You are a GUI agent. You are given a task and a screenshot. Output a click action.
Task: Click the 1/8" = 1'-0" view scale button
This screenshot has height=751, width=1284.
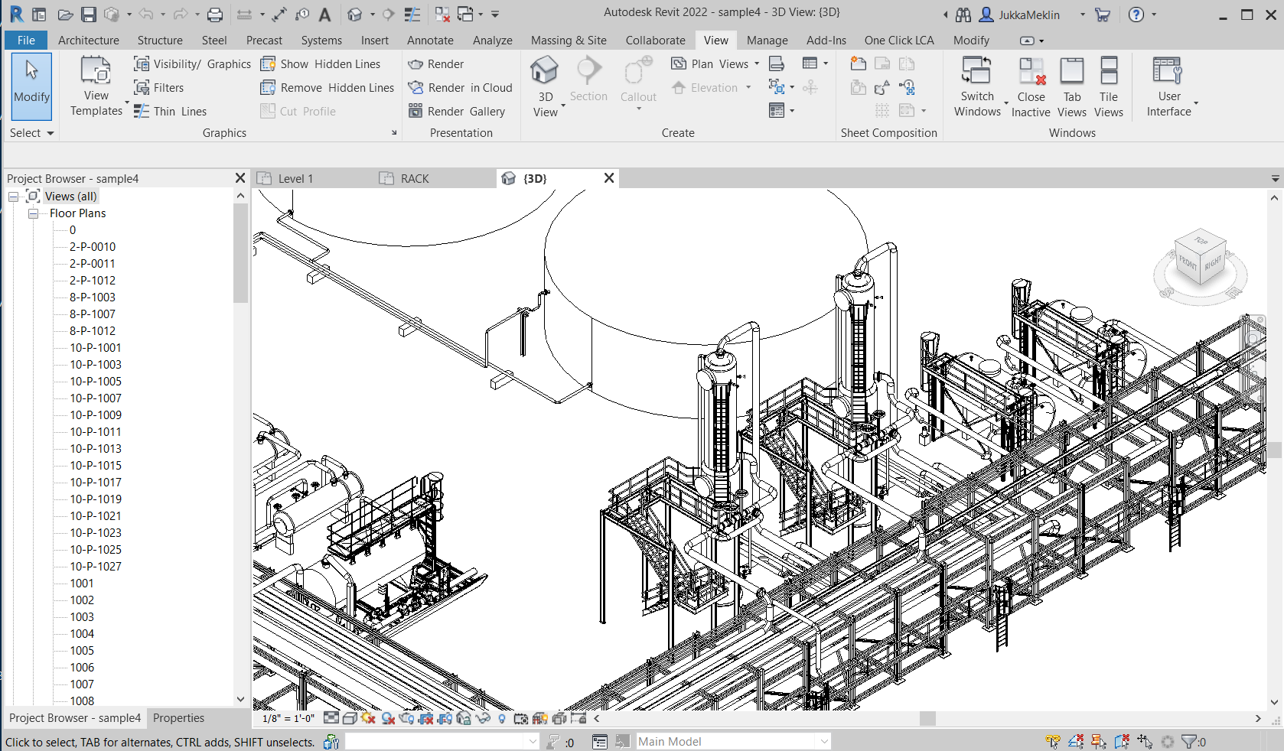click(288, 719)
